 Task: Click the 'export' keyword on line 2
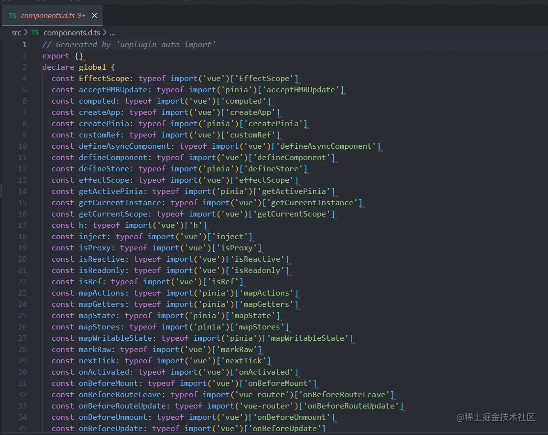pos(56,56)
